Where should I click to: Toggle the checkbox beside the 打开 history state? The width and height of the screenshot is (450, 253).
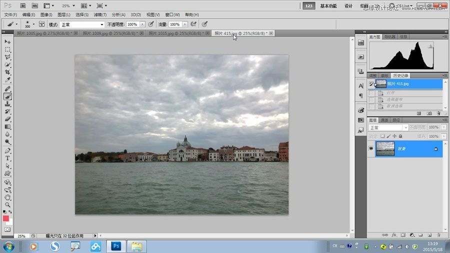[371, 93]
